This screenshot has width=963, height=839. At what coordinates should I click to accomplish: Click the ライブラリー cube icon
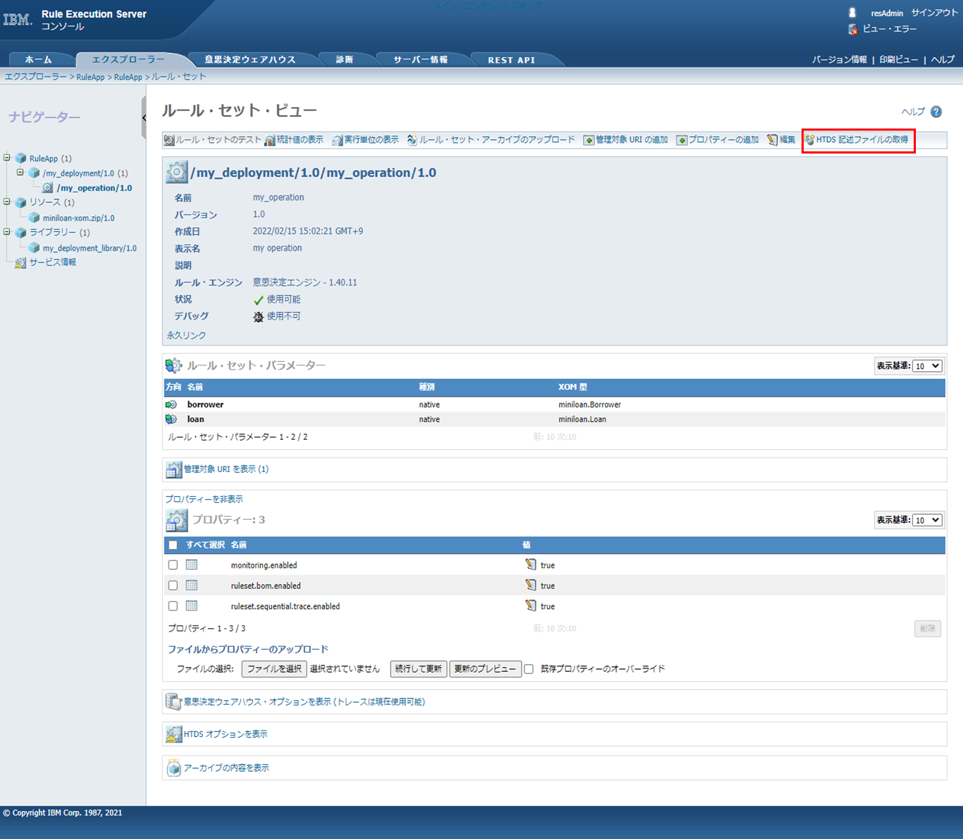click(21, 233)
